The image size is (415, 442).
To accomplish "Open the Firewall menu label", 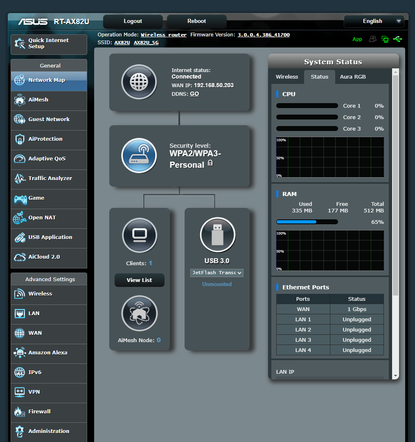I will click(x=39, y=412).
